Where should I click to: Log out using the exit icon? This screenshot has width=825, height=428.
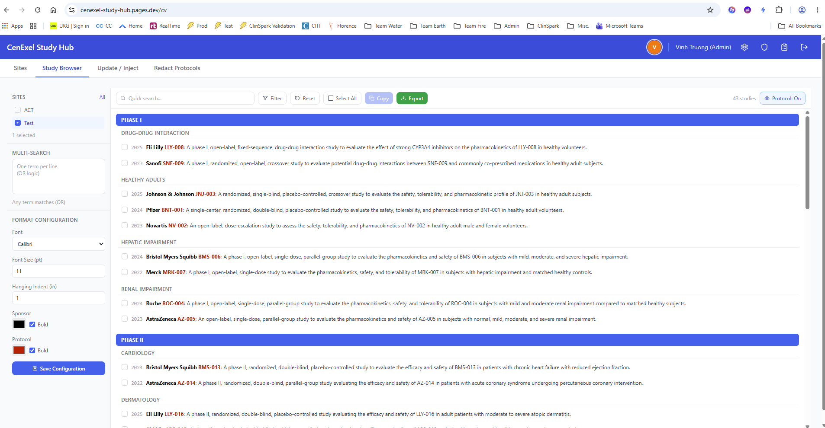pyautogui.click(x=804, y=47)
